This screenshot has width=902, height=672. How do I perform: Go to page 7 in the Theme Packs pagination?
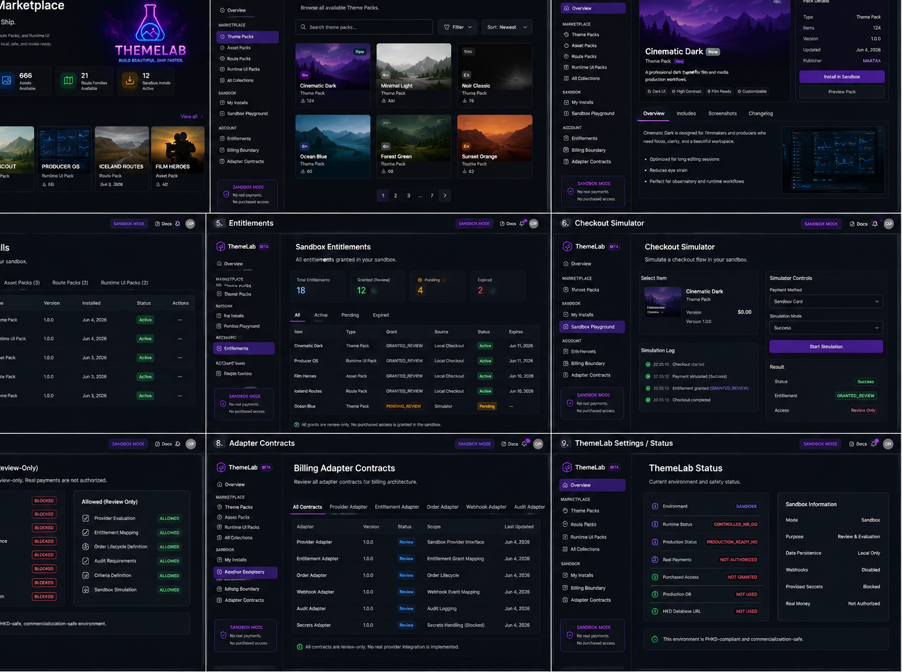[x=432, y=196]
